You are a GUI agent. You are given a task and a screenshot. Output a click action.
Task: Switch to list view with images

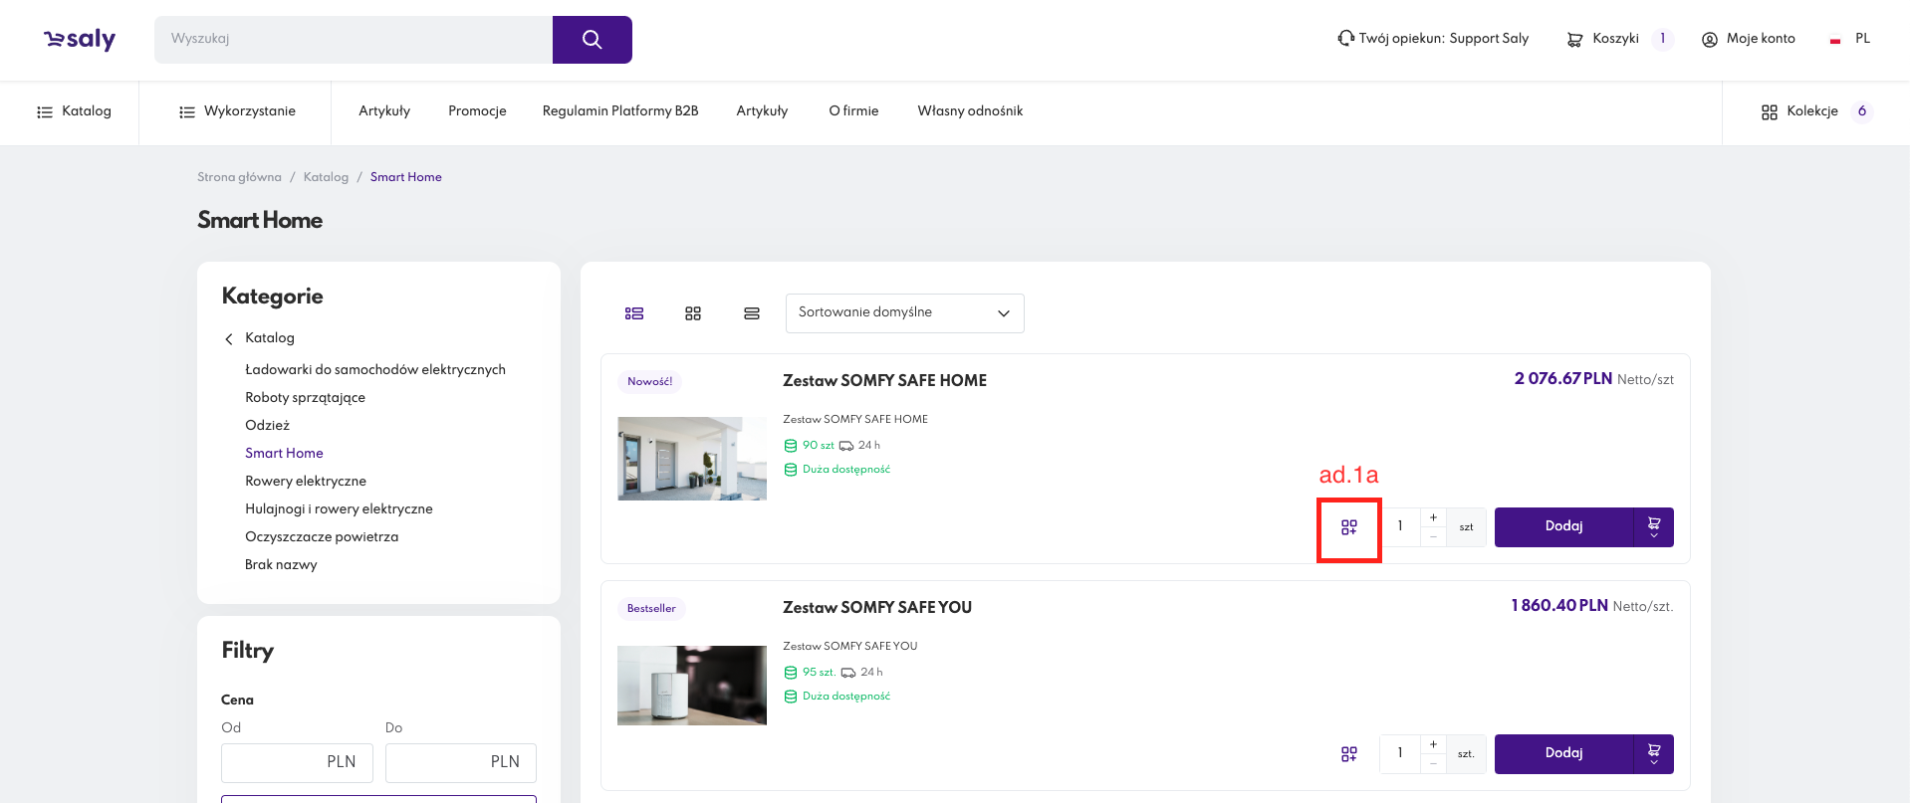coord(634,313)
